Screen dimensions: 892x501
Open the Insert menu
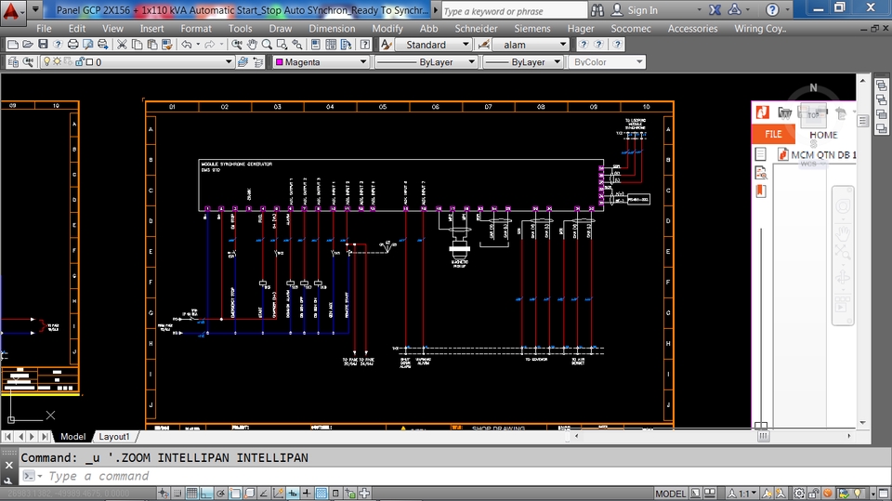[x=151, y=29]
